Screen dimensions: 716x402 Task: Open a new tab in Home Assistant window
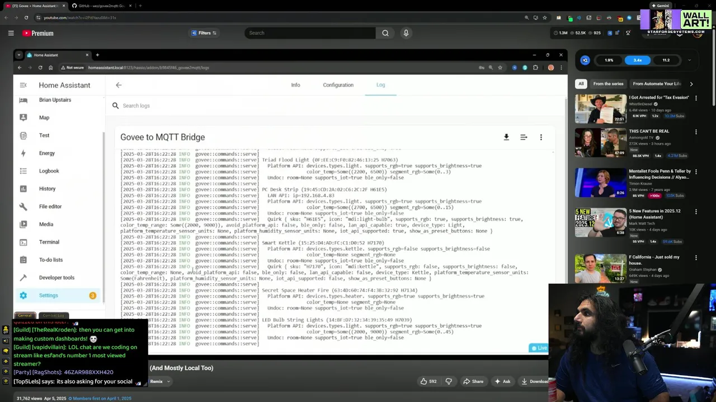tap(97, 55)
